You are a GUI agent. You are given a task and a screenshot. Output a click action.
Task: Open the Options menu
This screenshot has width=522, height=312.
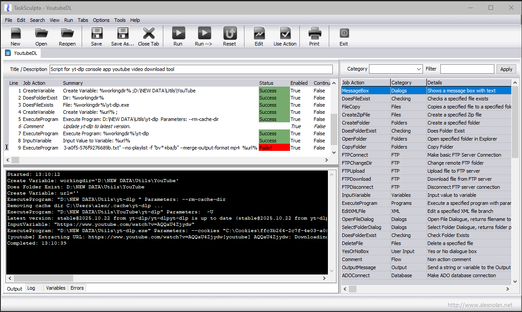[x=101, y=20]
